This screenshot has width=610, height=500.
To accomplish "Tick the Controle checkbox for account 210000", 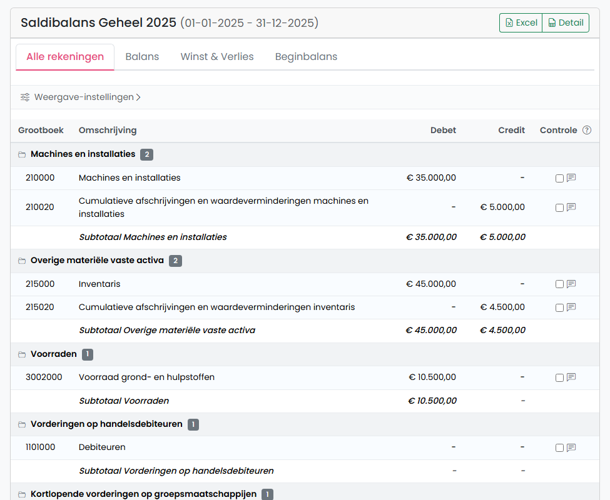I will coord(559,178).
